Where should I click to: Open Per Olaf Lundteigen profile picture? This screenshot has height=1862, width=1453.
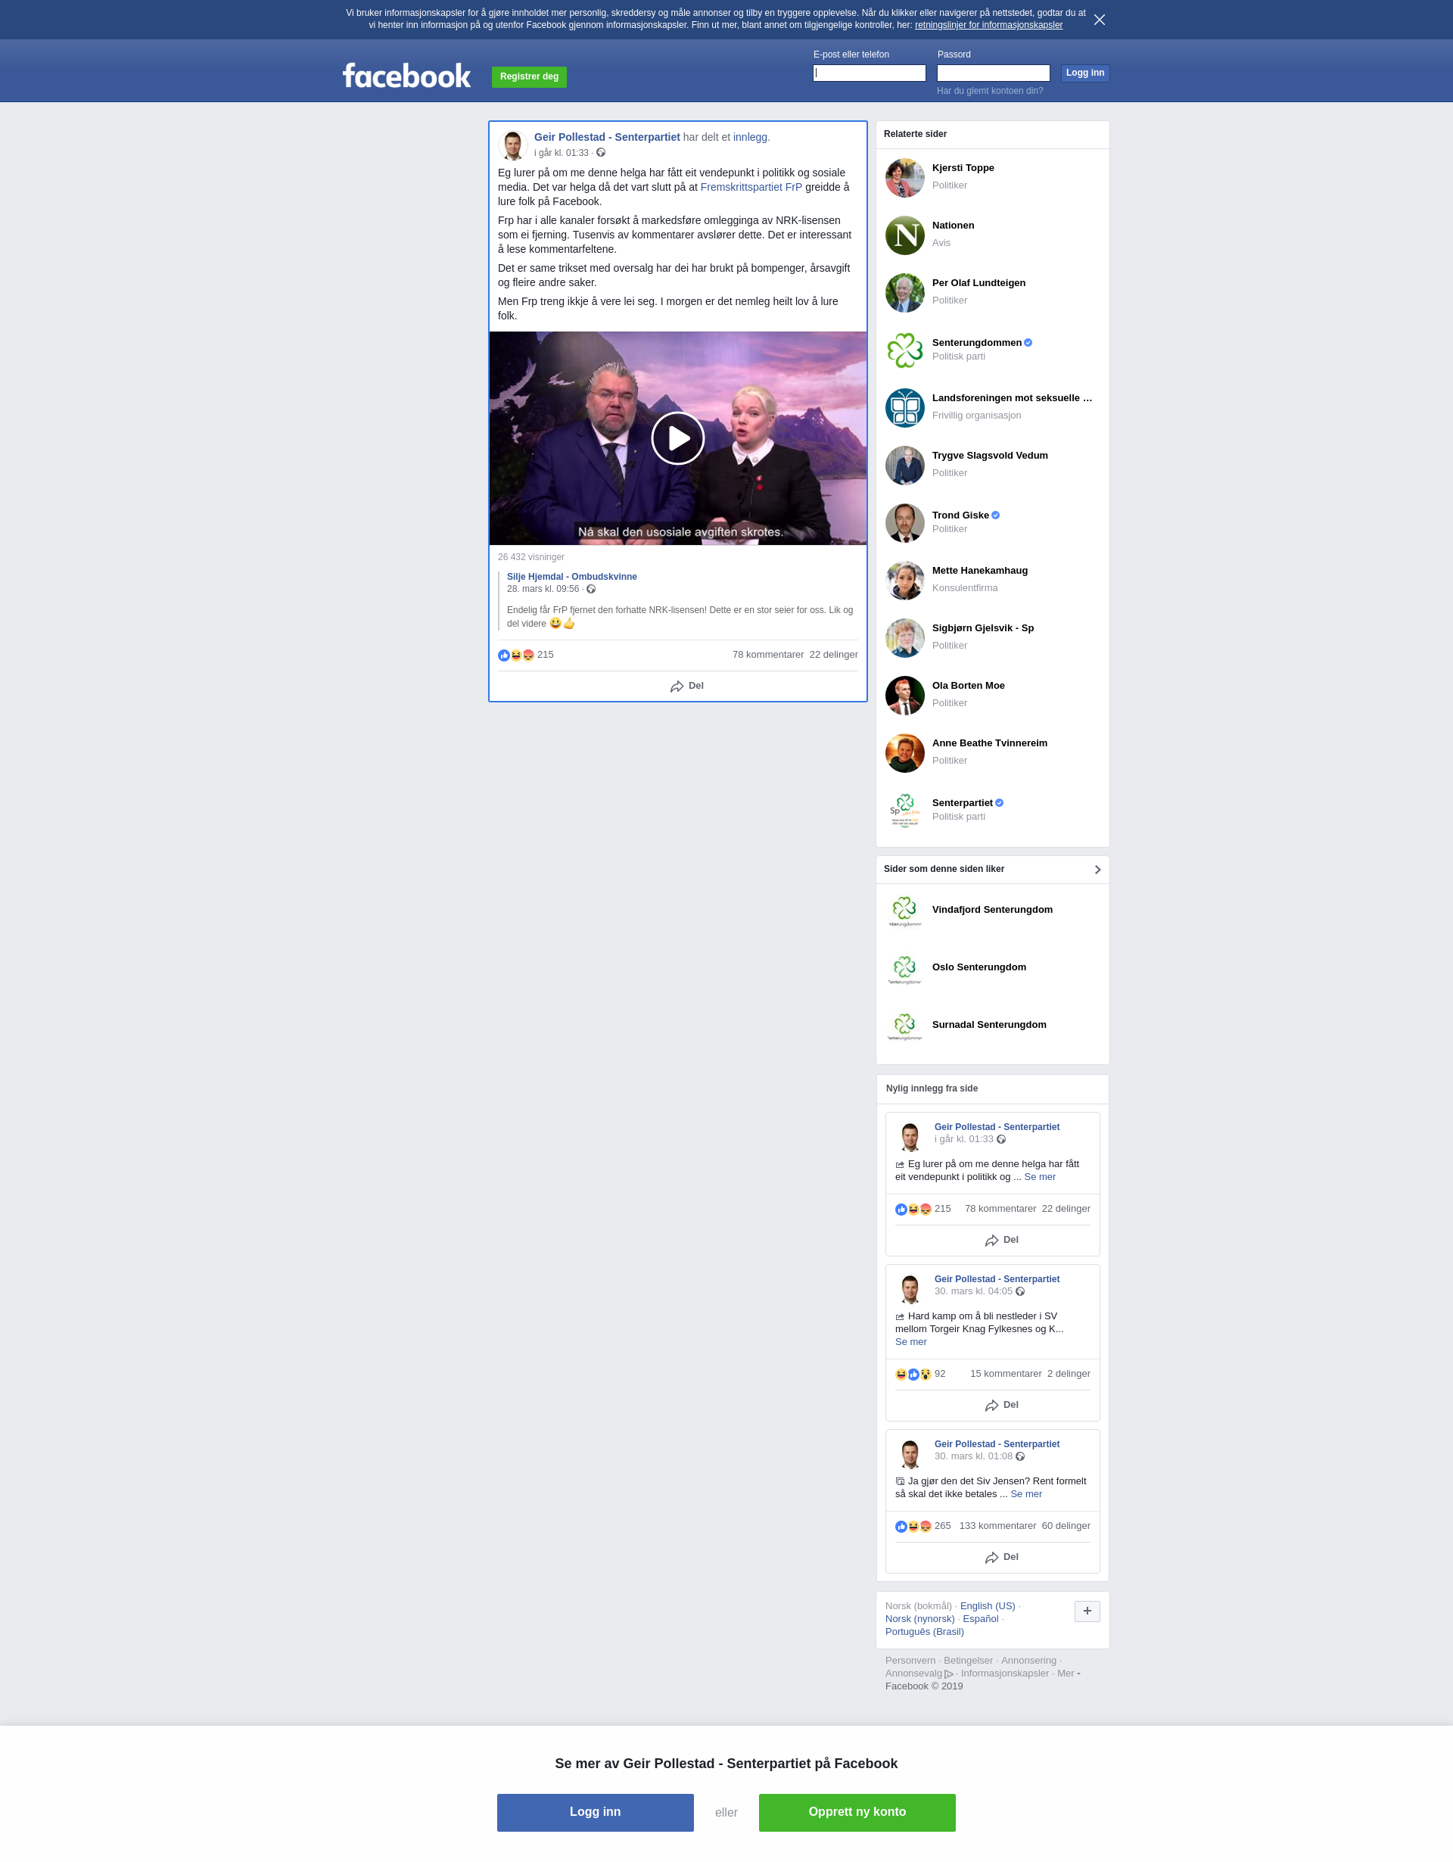905,292
